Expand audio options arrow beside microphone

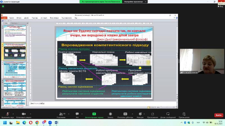click(x=13, y=114)
